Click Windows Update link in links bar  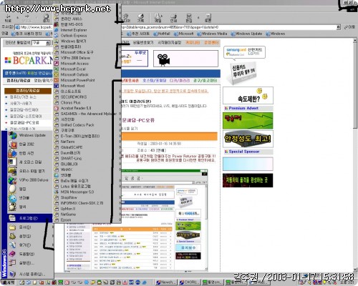pos(246,34)
